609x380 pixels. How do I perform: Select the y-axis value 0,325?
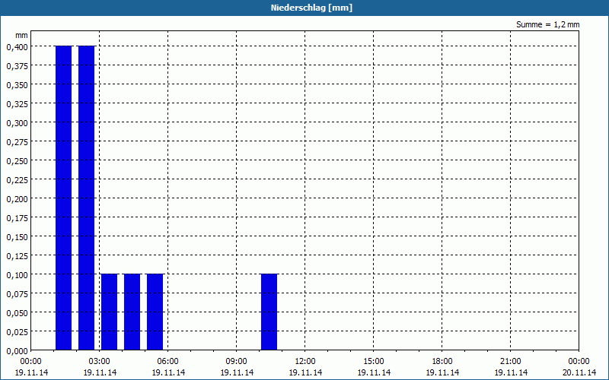click(18, 104)
